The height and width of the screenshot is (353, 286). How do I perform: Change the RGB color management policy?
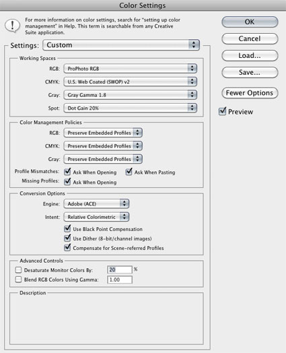tap(103, 133)
